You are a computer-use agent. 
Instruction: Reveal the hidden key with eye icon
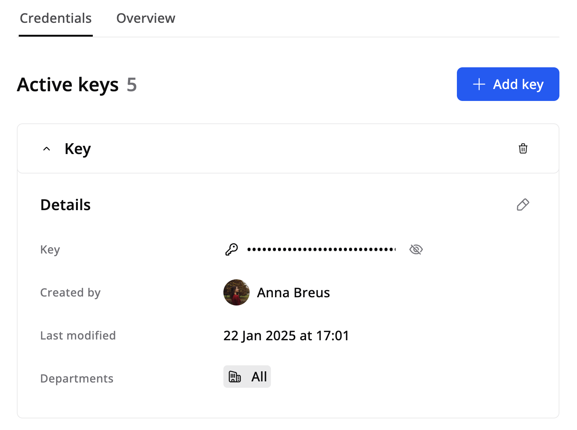coord(416,249)
